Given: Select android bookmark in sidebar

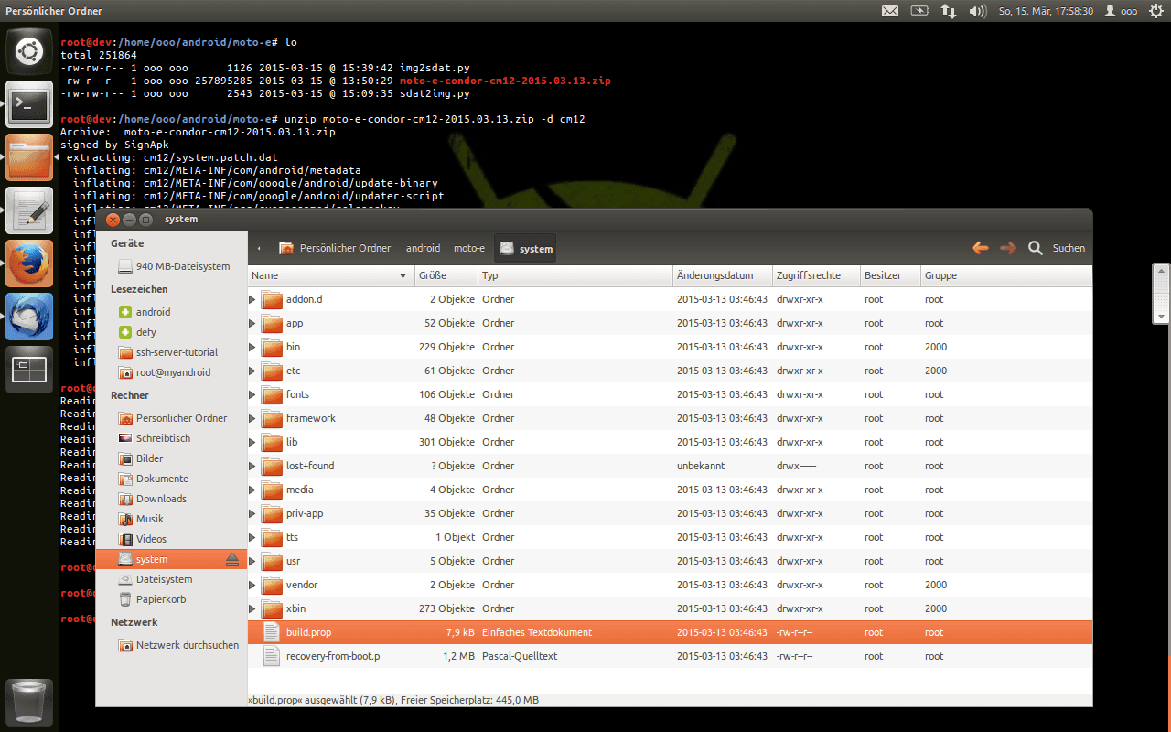Looking at the screenshot, I should tap(145, 312).
